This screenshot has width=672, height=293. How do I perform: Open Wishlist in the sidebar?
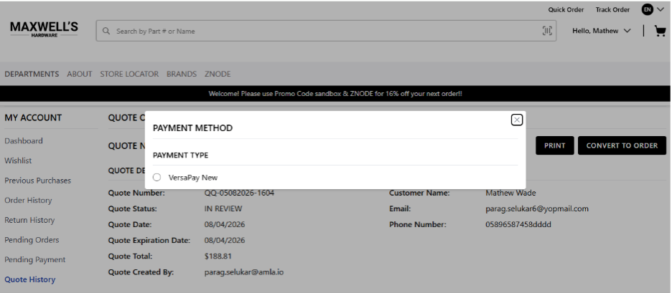coord(18,160)
